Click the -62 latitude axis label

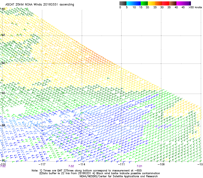[2, 35]
